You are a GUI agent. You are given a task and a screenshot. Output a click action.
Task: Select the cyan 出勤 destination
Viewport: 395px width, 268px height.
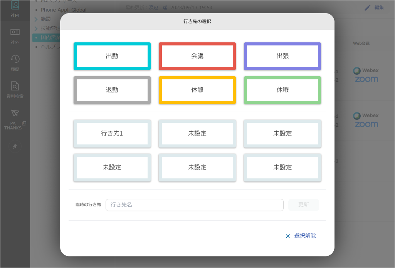[112, 56]
